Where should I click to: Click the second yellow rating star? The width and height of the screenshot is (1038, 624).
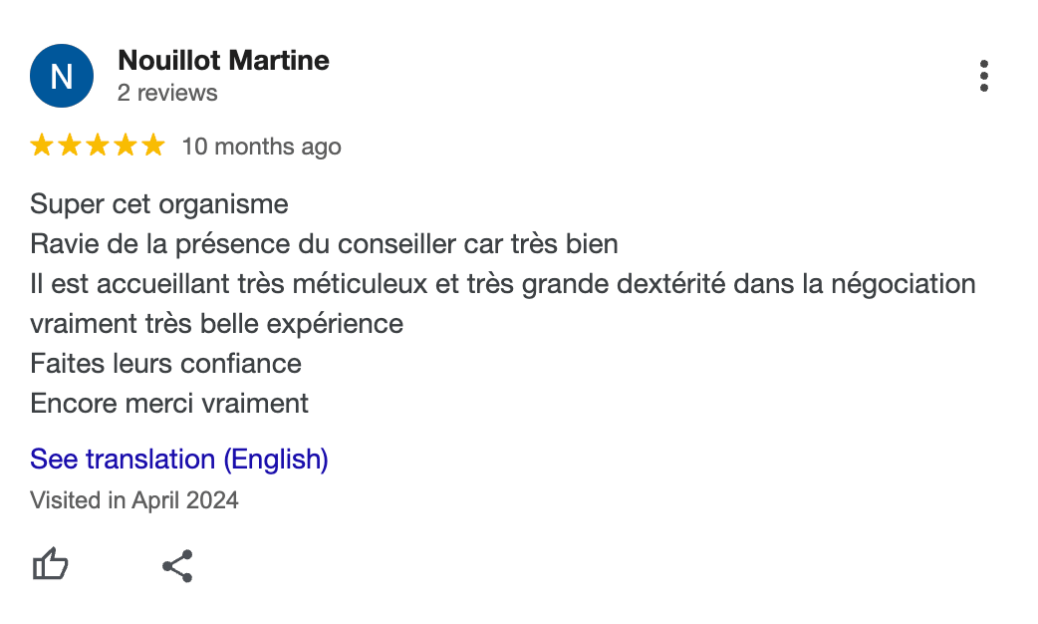pyautogui.click(x=70, y=146)
